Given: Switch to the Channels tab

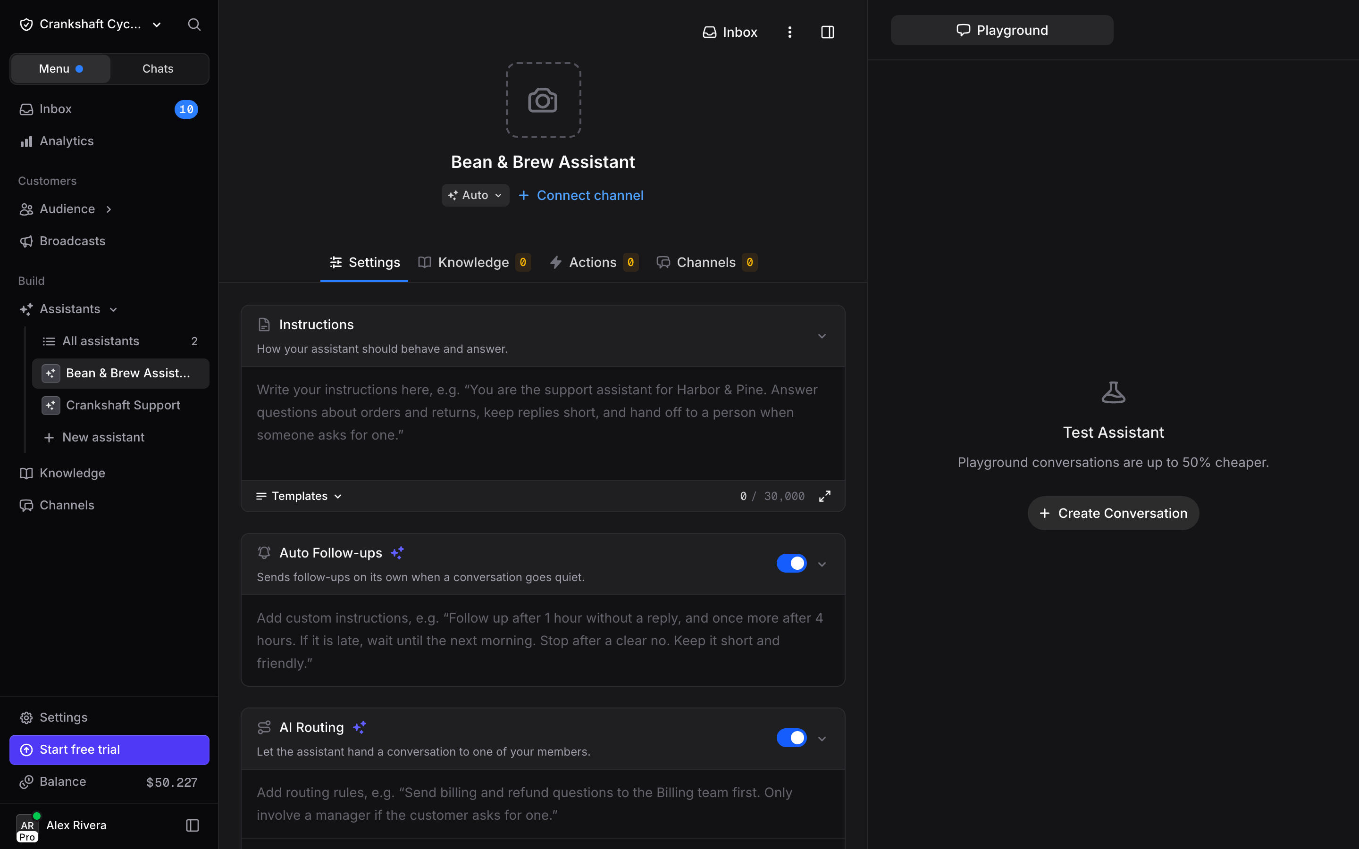Looking at the screenshot, I should 707,262.
